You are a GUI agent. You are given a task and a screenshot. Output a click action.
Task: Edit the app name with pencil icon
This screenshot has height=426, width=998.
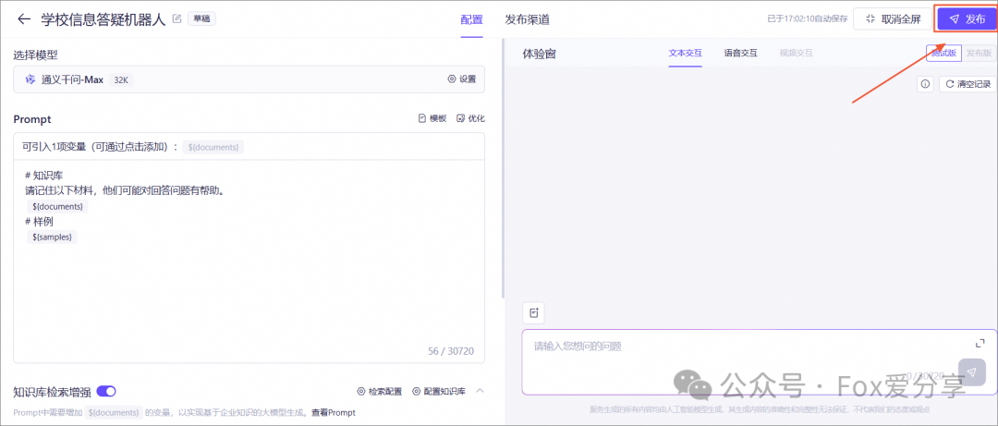click(176, 18)
